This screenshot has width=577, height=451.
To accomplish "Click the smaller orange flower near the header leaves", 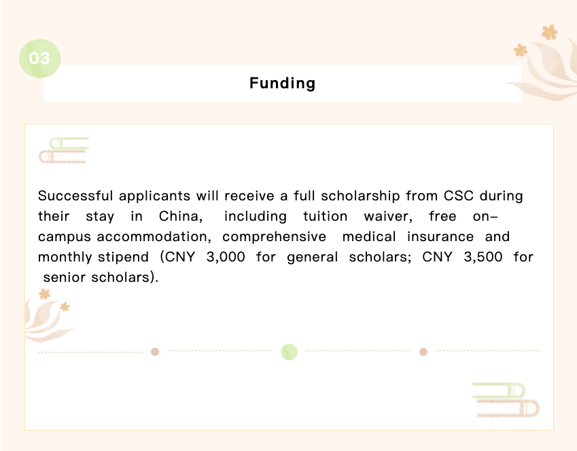I will tap(521, 50).
